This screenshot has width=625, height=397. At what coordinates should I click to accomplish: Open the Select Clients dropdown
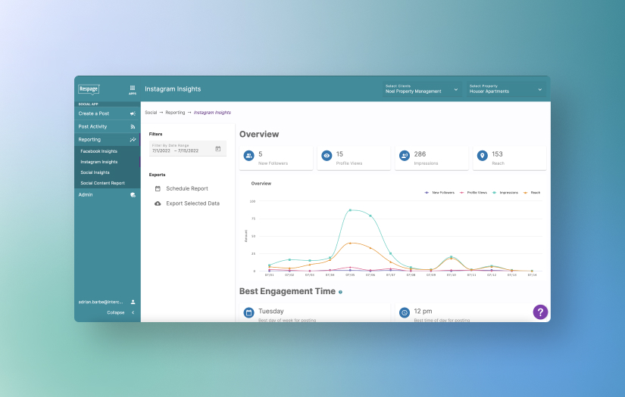click(x=422, y=89)
